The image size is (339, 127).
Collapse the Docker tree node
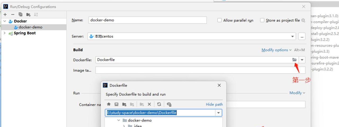[x=5, y=21]
